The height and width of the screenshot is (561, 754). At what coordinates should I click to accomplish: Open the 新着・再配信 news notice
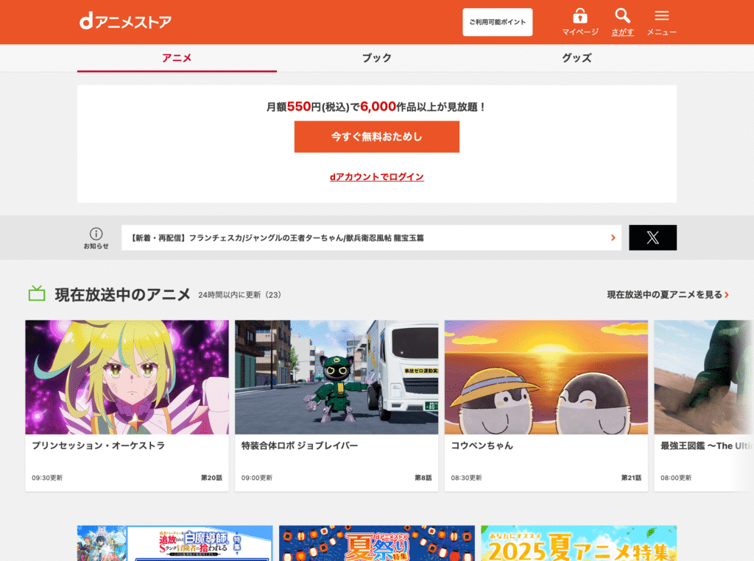(371, 237)
